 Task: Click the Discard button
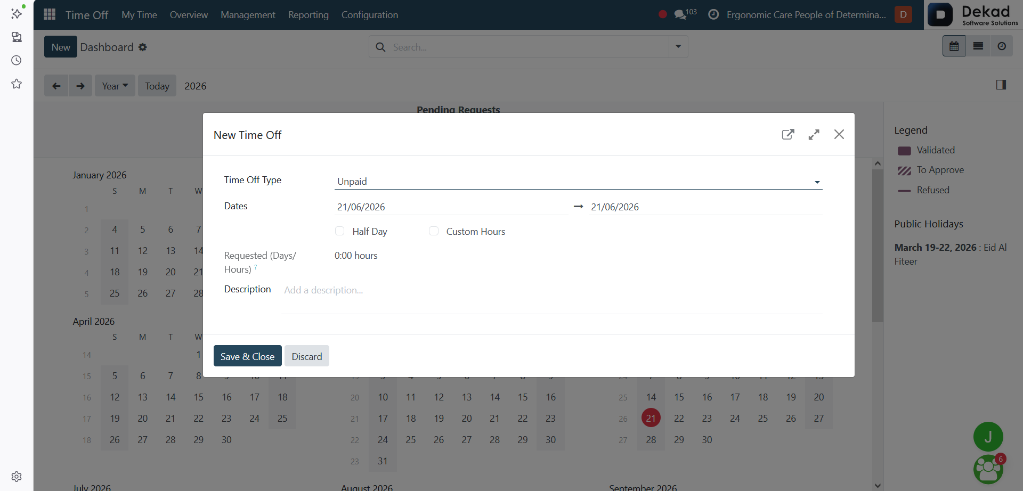(x=307, y=356)
